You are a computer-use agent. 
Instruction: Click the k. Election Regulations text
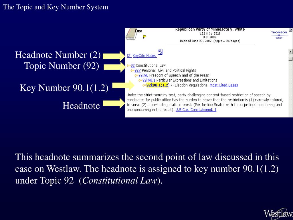pyautogui.click(x=189, y=85)
